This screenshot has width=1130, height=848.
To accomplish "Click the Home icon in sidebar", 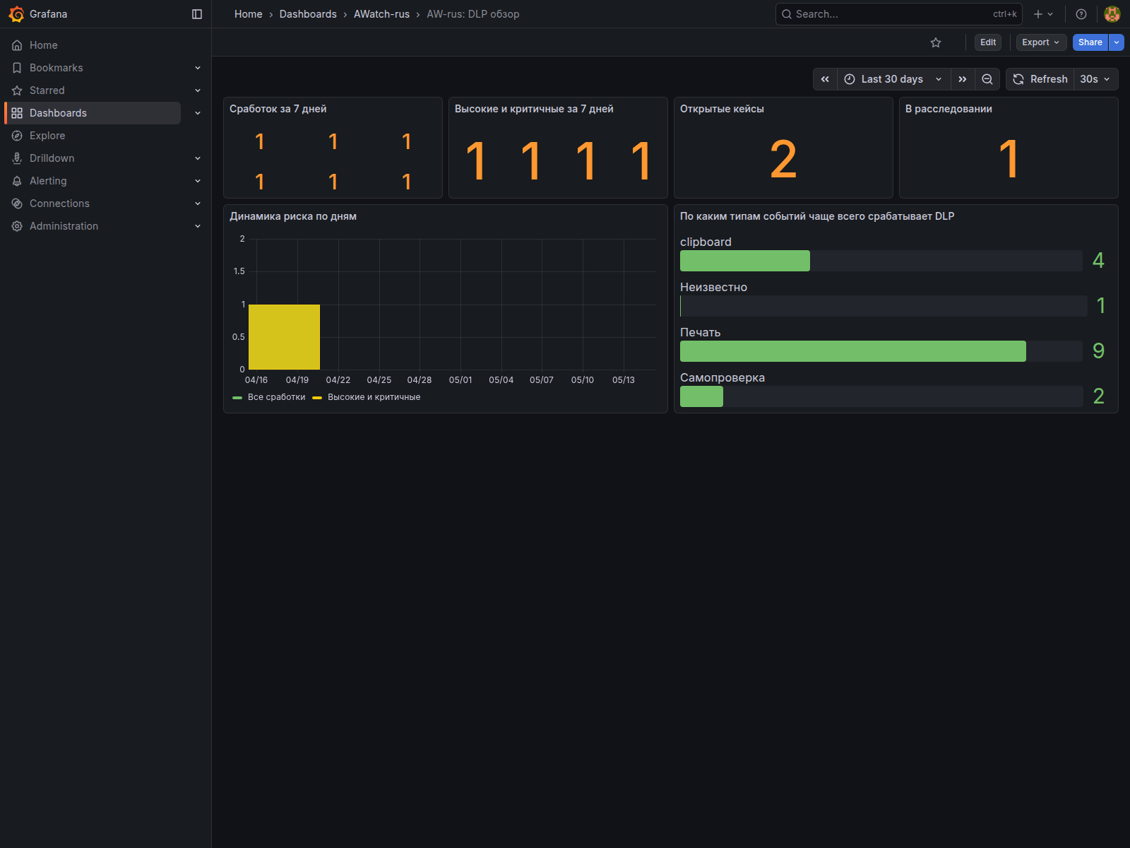I will (x=17, y=45).
